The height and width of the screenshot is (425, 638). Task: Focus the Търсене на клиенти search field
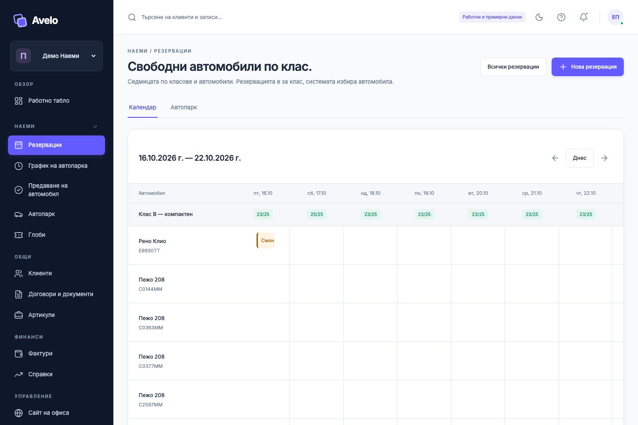click(x=182, y=17)
